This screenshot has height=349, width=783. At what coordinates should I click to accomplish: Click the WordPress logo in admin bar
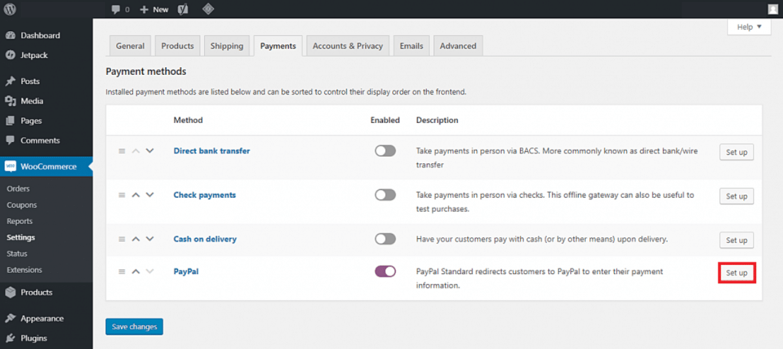pyautogui.click(x=10, y=9)
